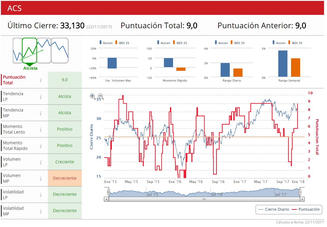This screenshot has height=227, width=327.
Task: Click the Puntuacion Total red axis title
Action: (317, 137)
